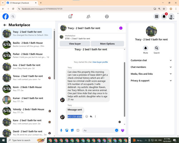This screenshot has height=143, width=179.
Task: Click the Windows taskbar search box
Action: (x=27, y=140)
